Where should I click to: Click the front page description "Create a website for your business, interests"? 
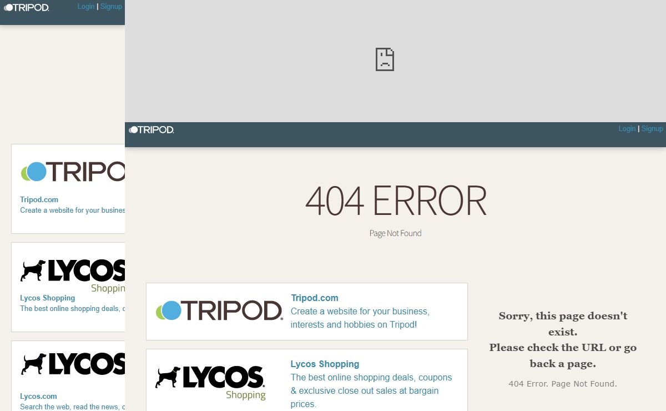pyautogui.click(x=360, y=318)
